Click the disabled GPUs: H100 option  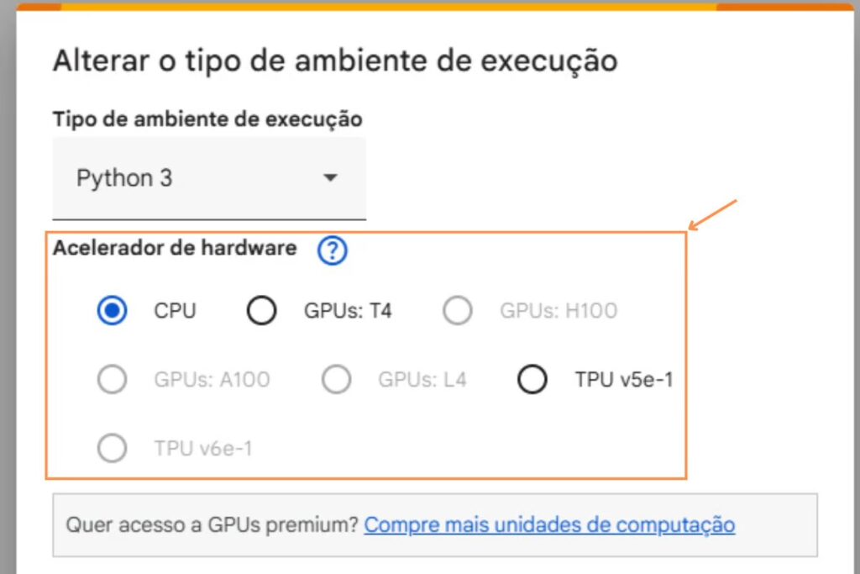coord(458,310)
